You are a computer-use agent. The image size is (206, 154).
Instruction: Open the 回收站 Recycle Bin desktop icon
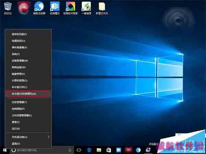8,8
